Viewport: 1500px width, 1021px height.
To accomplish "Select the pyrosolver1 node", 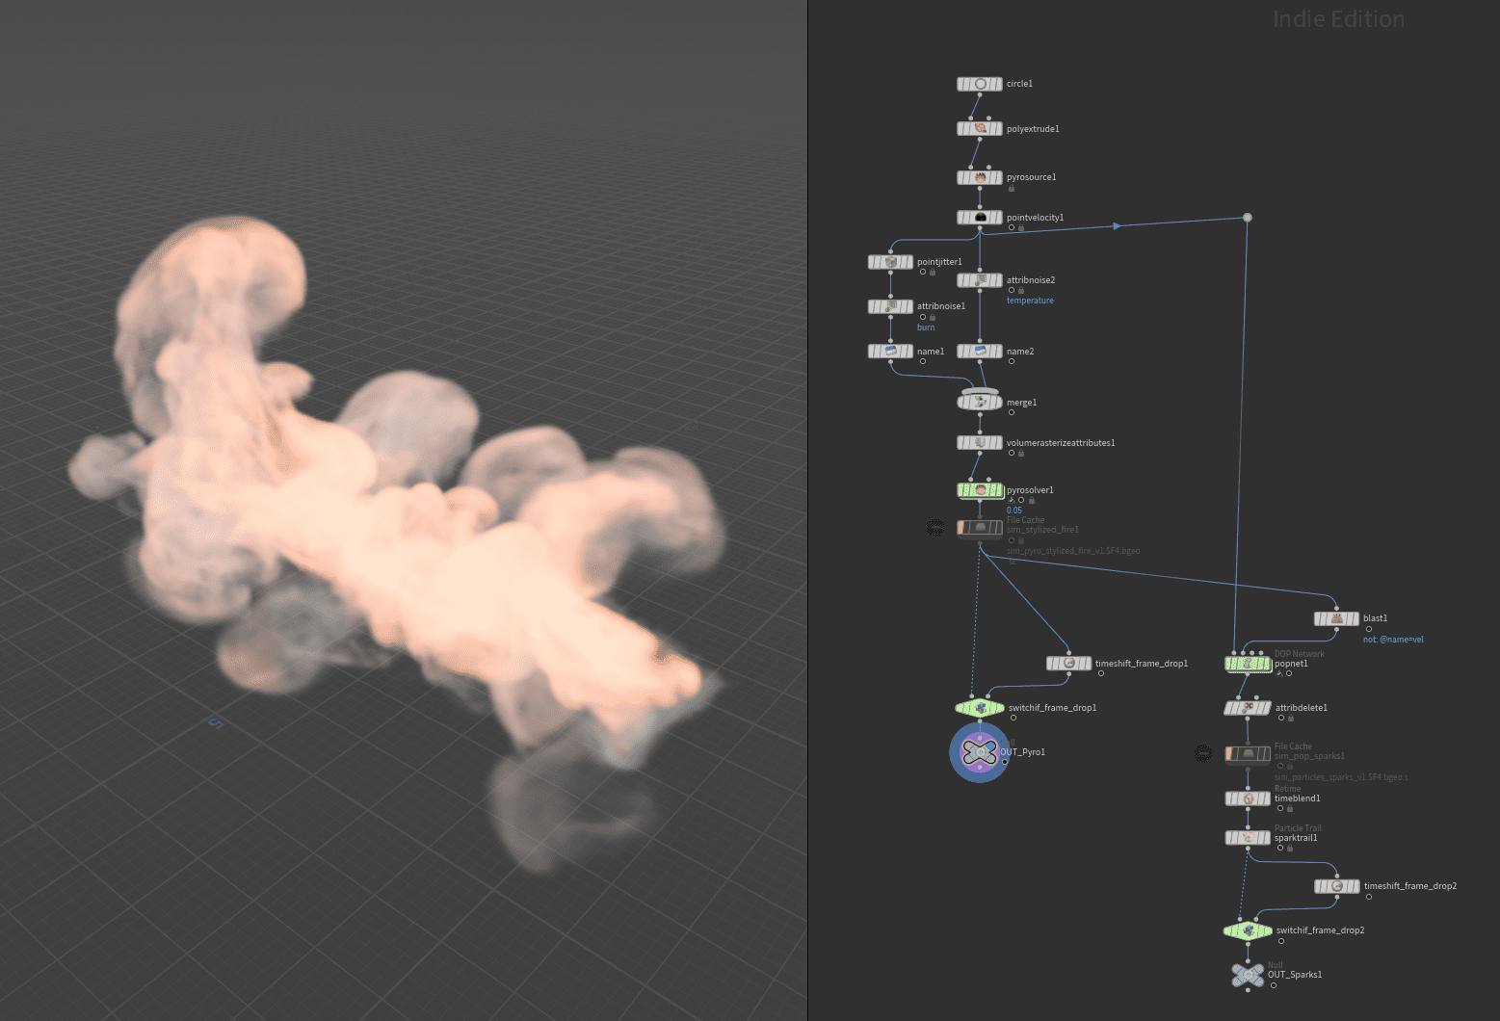I will tap(979, 489).
